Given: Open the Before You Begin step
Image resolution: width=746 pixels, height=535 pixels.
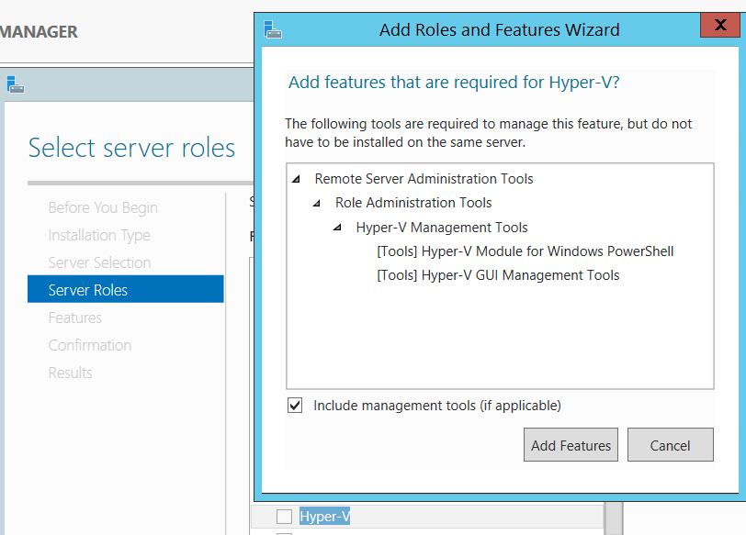Looking at the screenshot, I should tap(103, 207).
